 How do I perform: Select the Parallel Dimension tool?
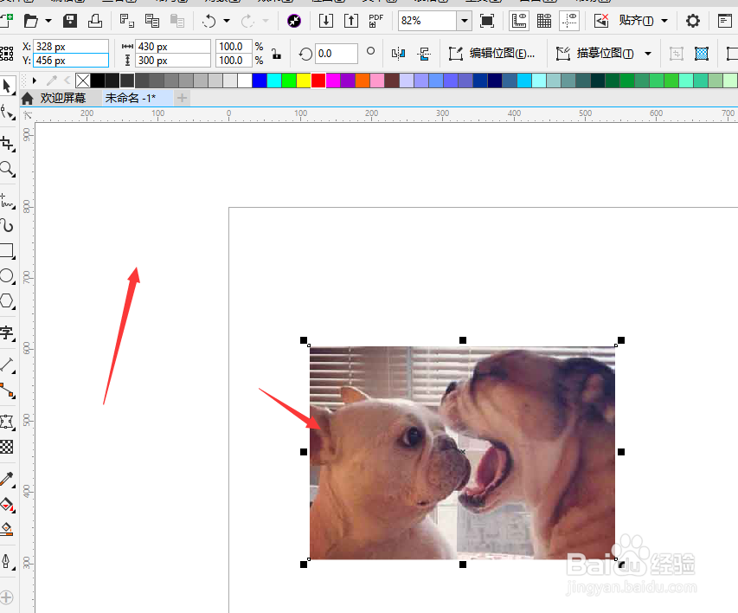pos(7,365)
